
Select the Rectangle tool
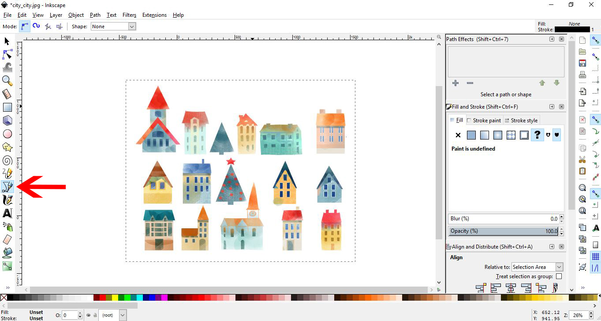coord(7,107)
